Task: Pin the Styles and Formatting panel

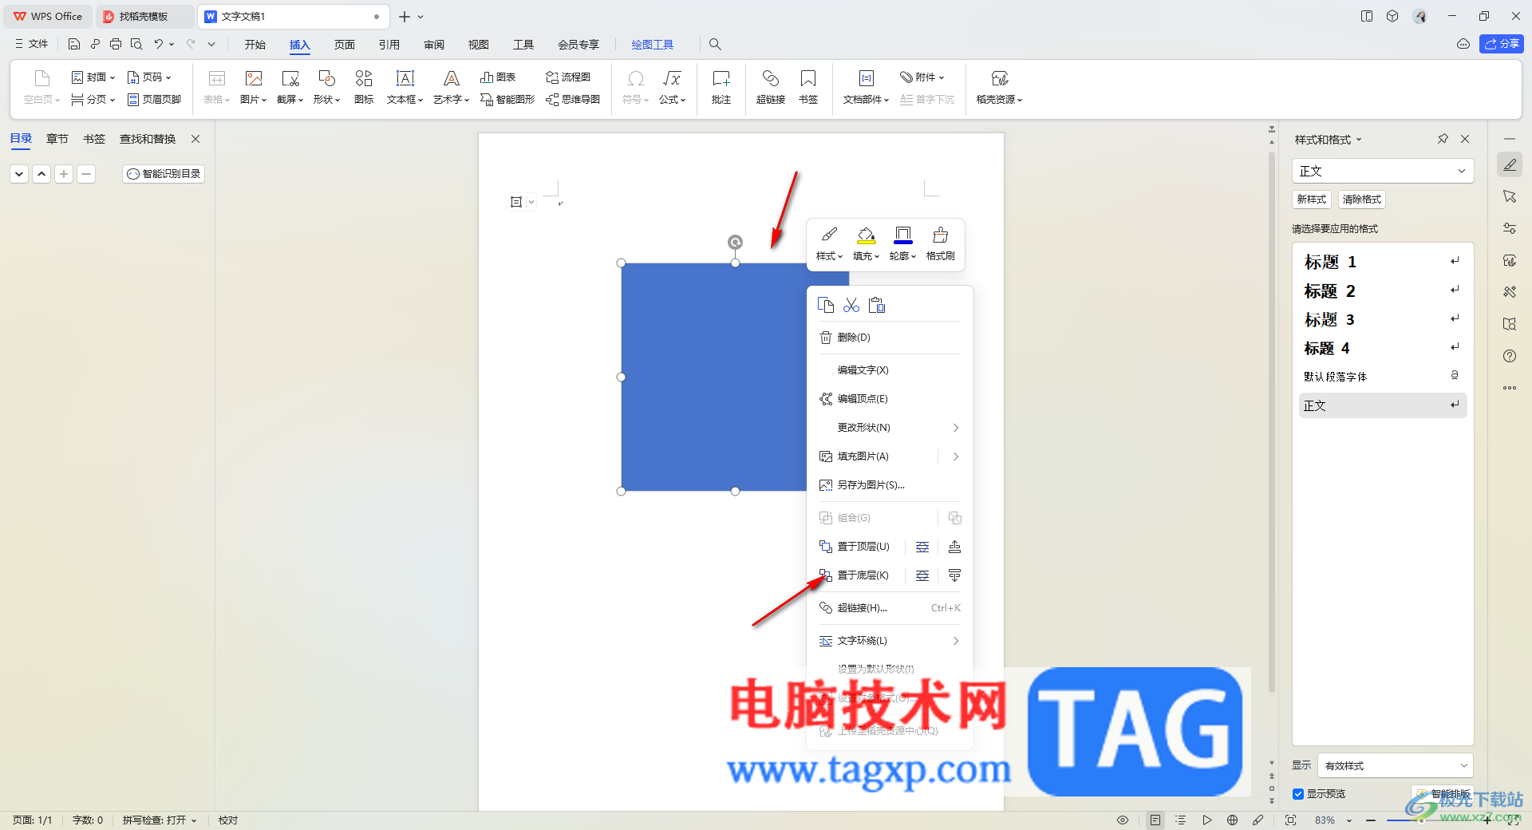Action: point(1443,139)
